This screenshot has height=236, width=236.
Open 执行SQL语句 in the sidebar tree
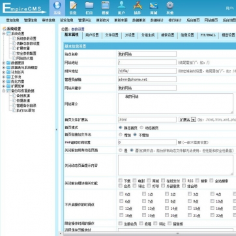[25, 110]
